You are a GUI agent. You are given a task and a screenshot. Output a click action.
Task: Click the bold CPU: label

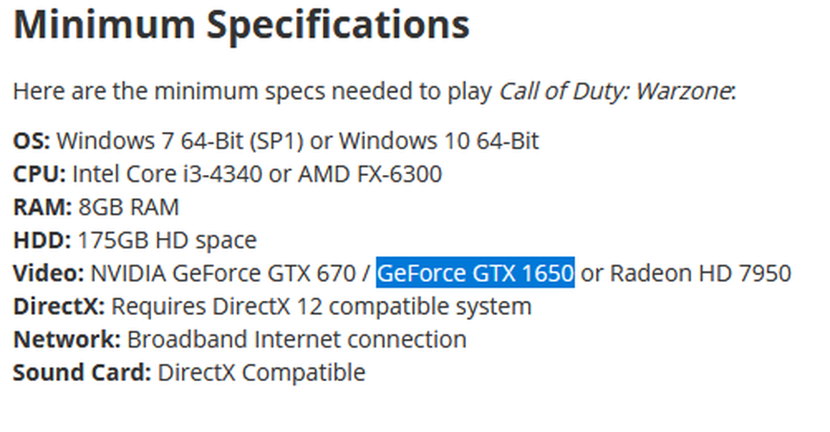coord(40,174)
